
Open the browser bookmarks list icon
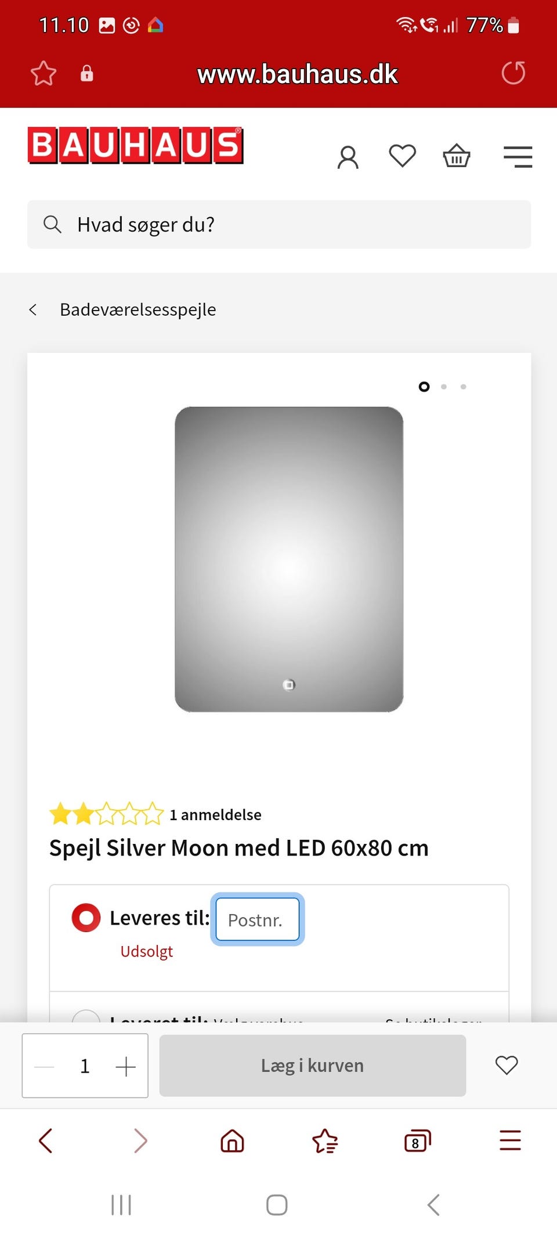(x=325, y=1141)
